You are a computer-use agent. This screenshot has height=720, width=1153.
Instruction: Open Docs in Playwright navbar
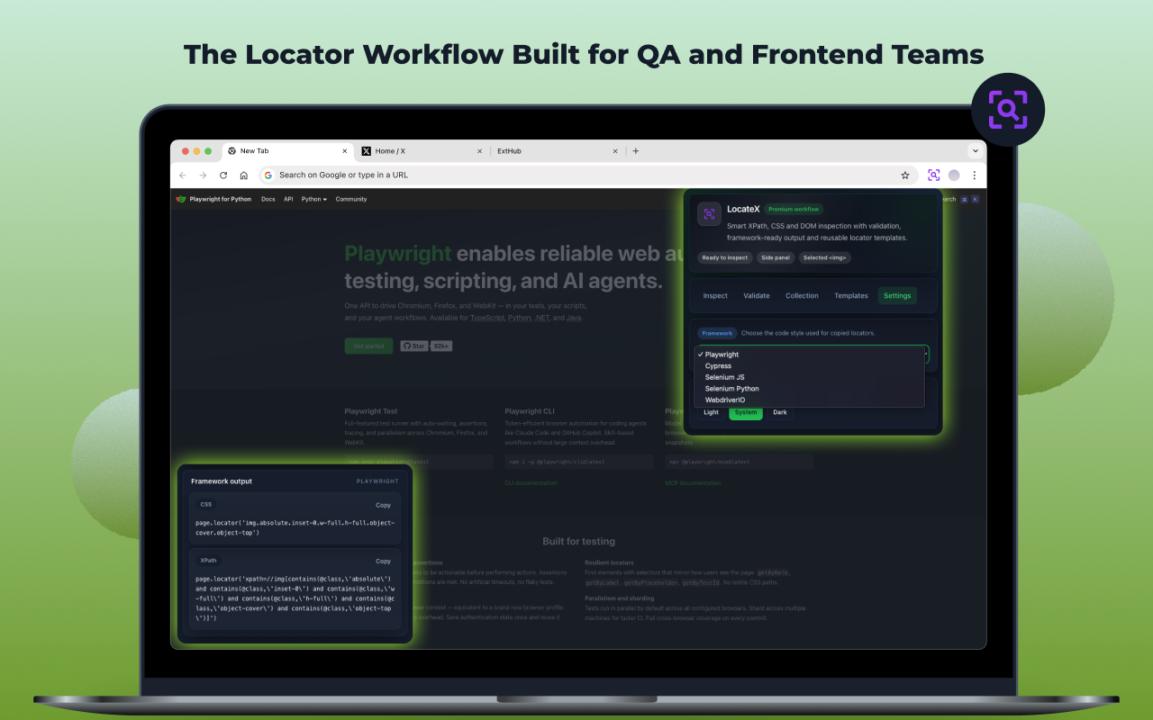pos(268,199)
